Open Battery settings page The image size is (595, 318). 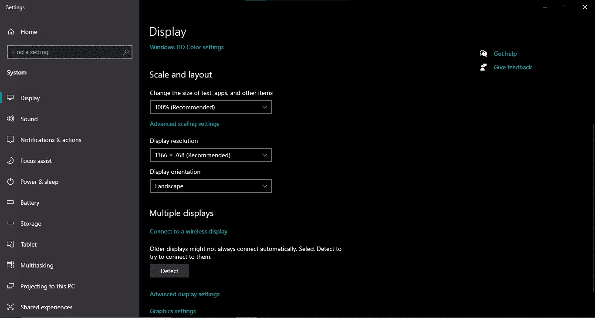(x=70, y=203)
